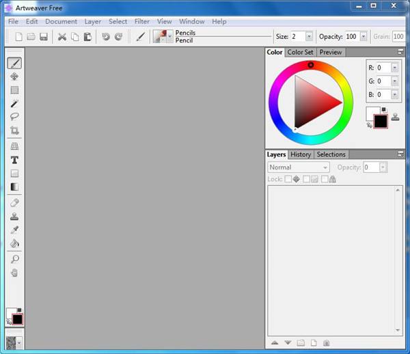Click the delete layer trash button
This screenshot has width=410, height=354.
pyautogui.click(x=327, y=342)
